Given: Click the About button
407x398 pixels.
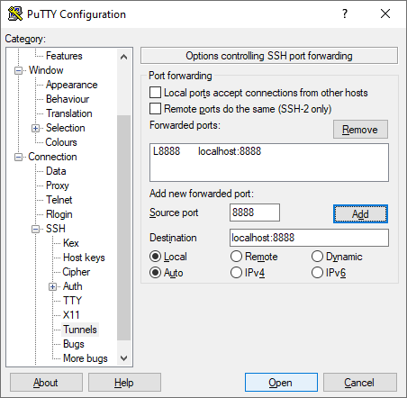Looking at the screenshot, I should pos(46,383).
